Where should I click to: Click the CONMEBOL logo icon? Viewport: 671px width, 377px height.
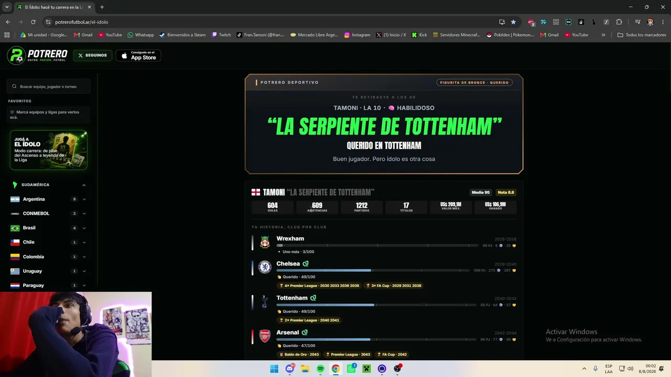[15, 214]
